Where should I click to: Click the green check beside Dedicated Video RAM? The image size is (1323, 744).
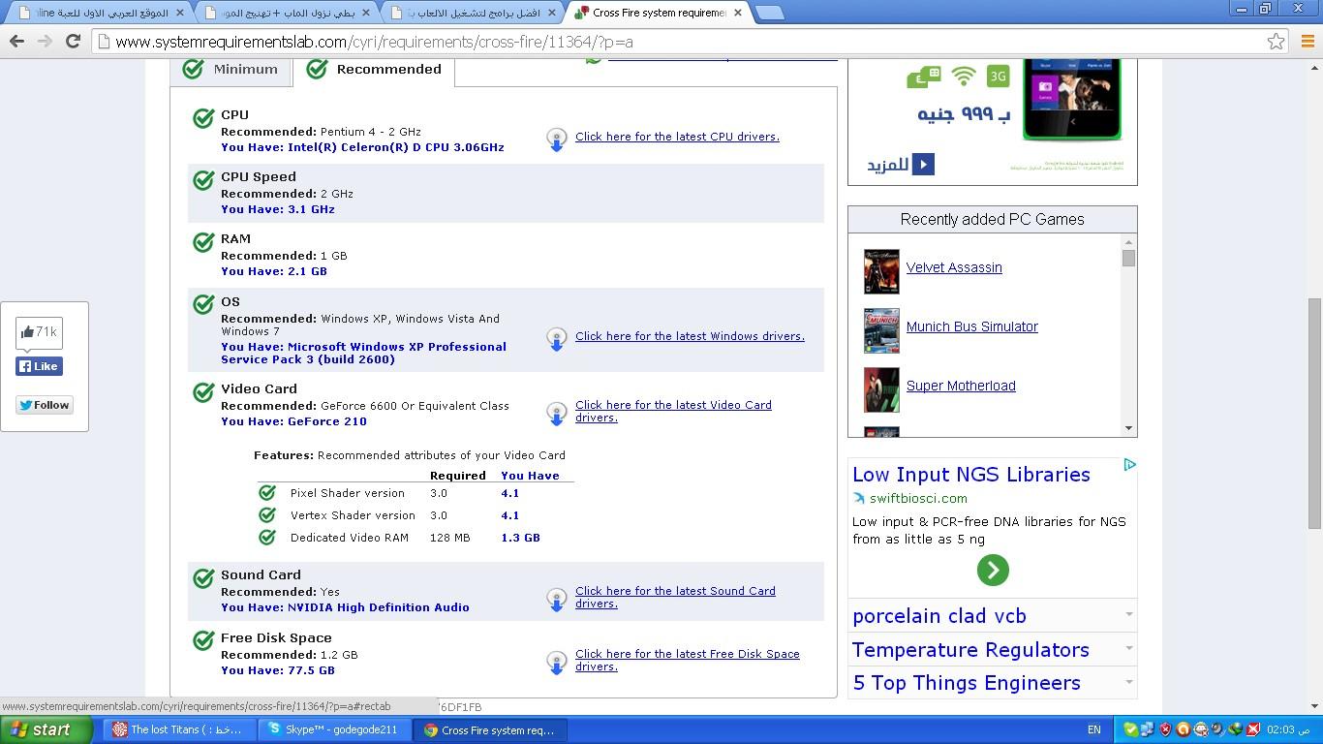coord(267,537)
